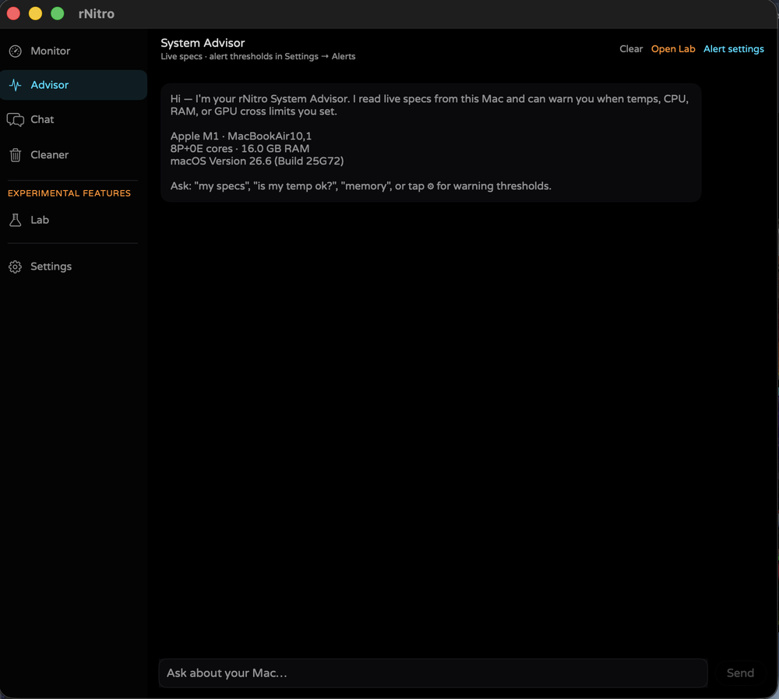The height and width of the screenshot is (699, 779).
Task: Go to the Chat section
Action: 73,120
